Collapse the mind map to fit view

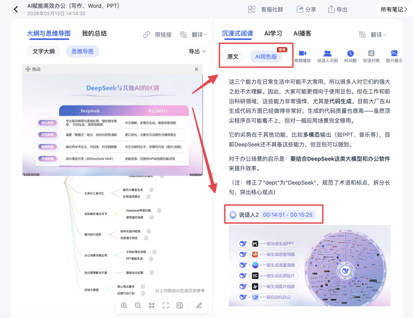tap(152, 305)
